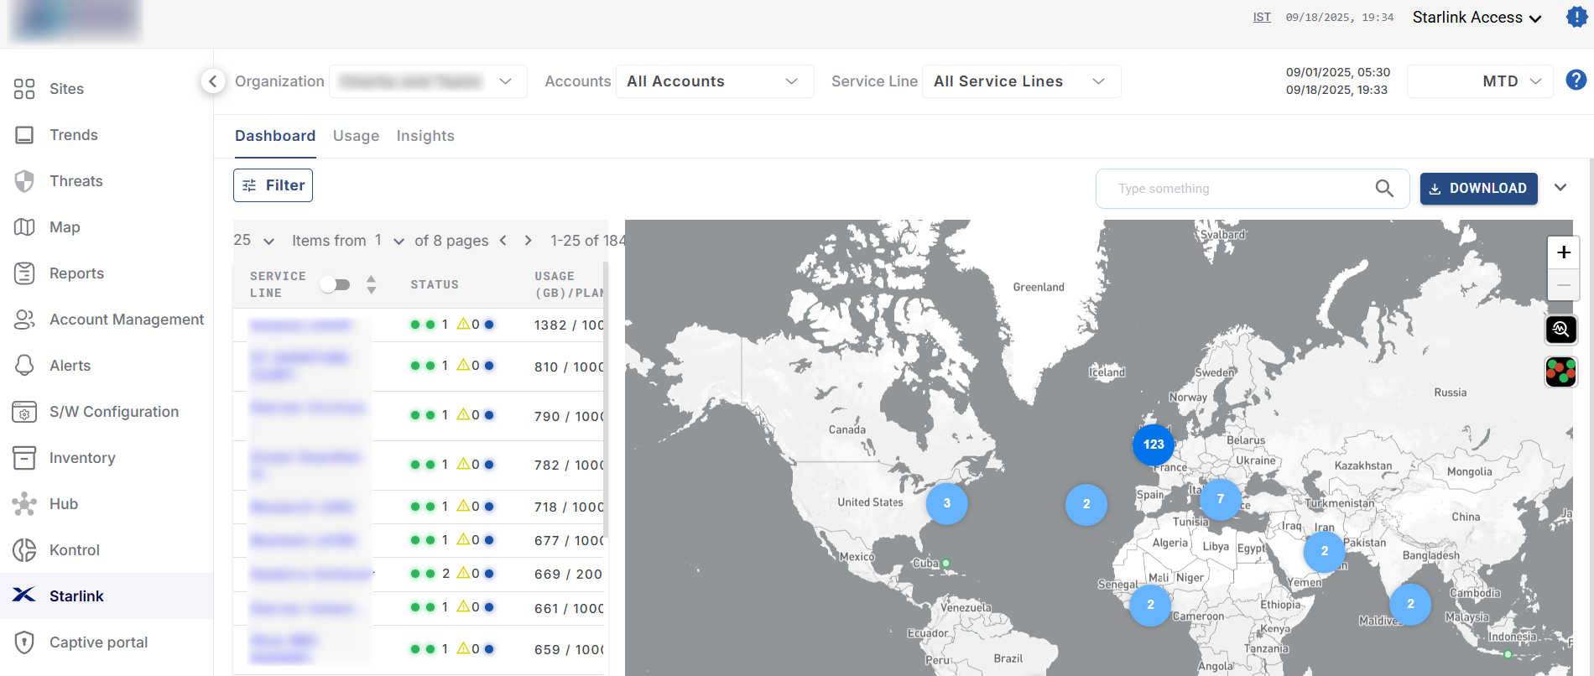
Task: Click the red-green status dots map icon
Action: (1560, 372)
